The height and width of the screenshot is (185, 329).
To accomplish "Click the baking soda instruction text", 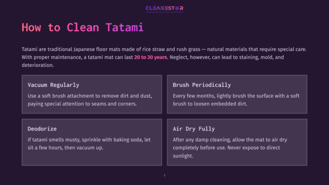I will (89, 144).
